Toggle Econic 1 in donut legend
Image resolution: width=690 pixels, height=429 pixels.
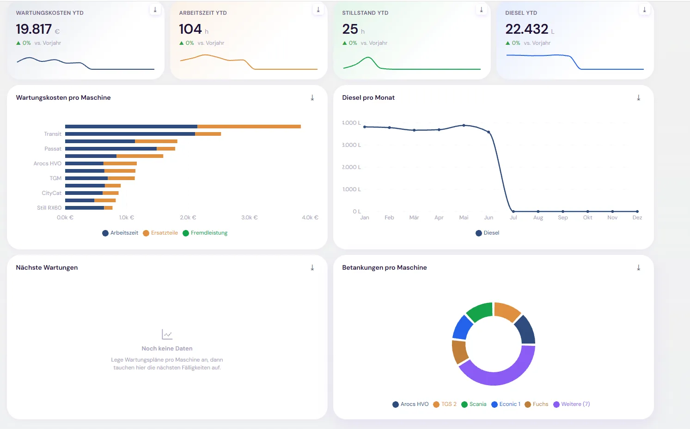tap(506, 404)
